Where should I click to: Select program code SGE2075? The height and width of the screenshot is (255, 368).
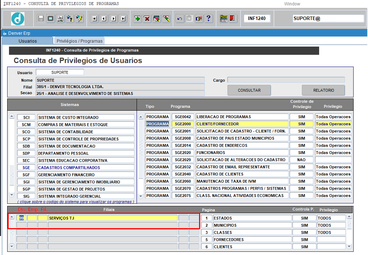tap(183, 196)
